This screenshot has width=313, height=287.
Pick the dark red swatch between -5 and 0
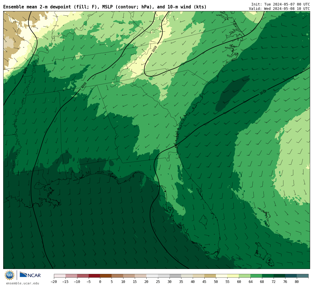(x=94, y=276)
